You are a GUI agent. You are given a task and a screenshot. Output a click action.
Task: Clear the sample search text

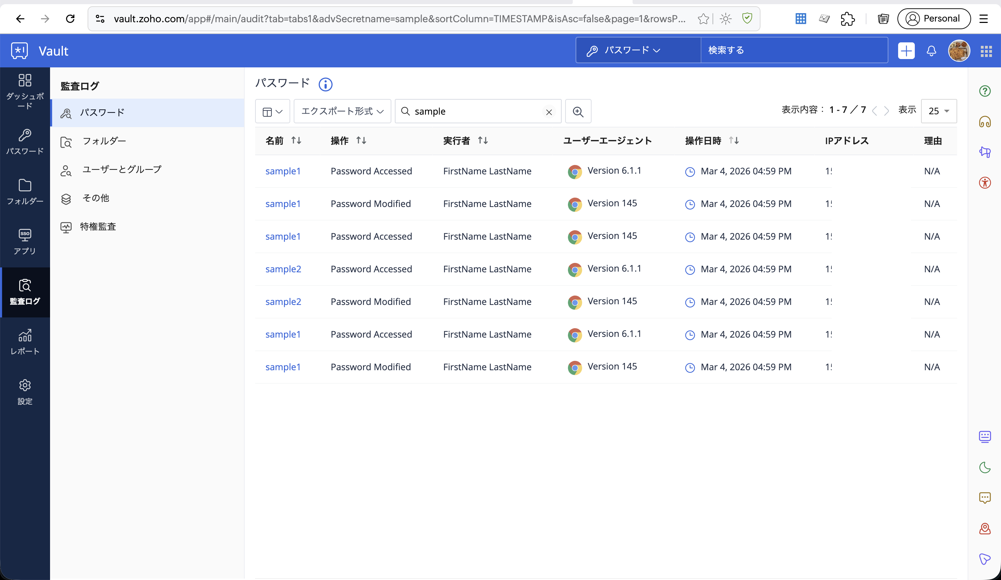(548, 112)
